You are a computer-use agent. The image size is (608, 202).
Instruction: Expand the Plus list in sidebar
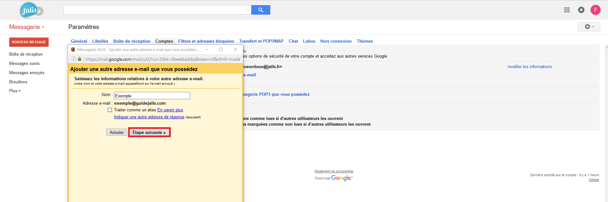[15, 91]
